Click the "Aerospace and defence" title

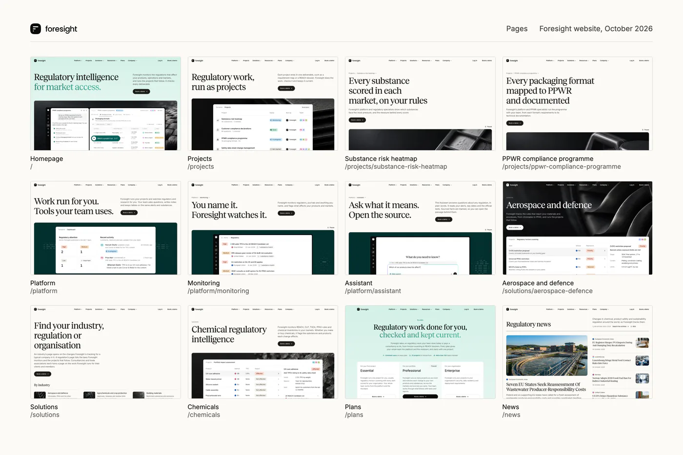(x=538, y=283)
